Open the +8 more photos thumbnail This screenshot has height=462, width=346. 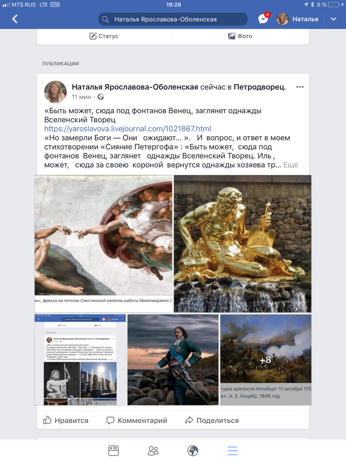coord(266,359)
